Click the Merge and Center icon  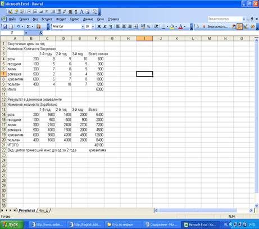pyautogui.click(x=136, y=26)
